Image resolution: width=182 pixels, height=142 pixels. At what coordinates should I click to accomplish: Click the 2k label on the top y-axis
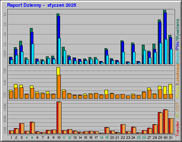click(5, 44)
